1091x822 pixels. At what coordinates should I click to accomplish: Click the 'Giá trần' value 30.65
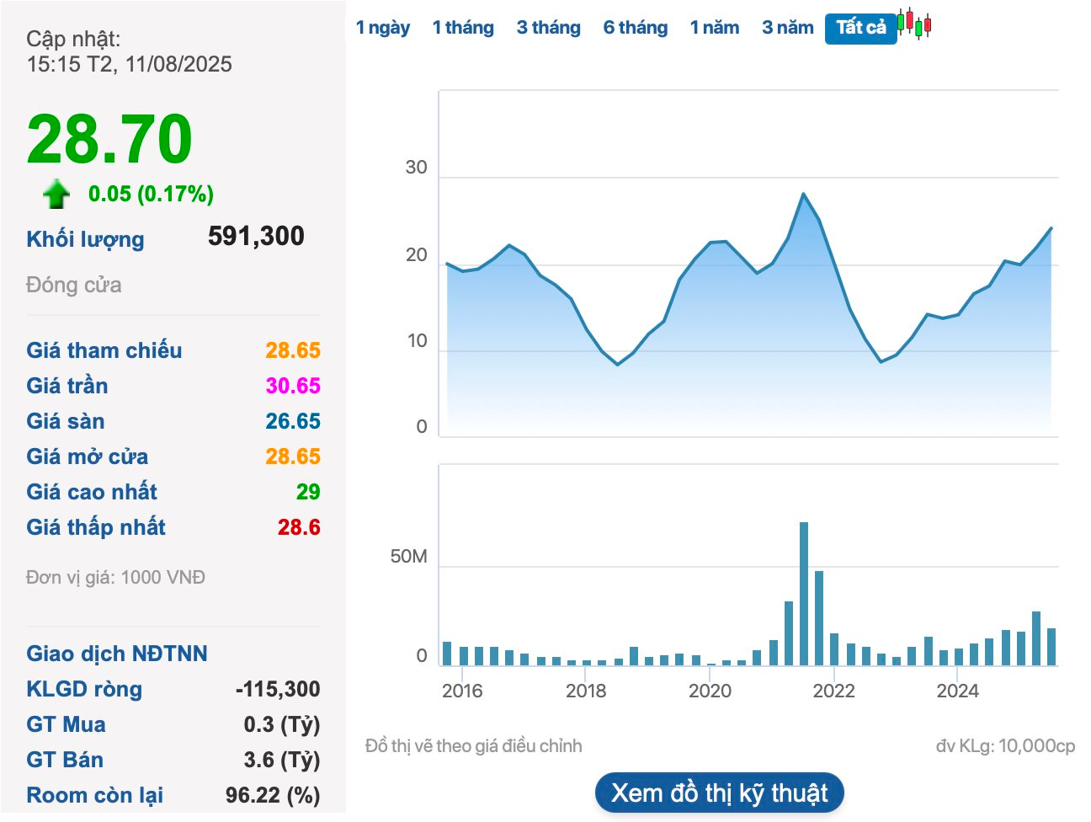[293, 386]
